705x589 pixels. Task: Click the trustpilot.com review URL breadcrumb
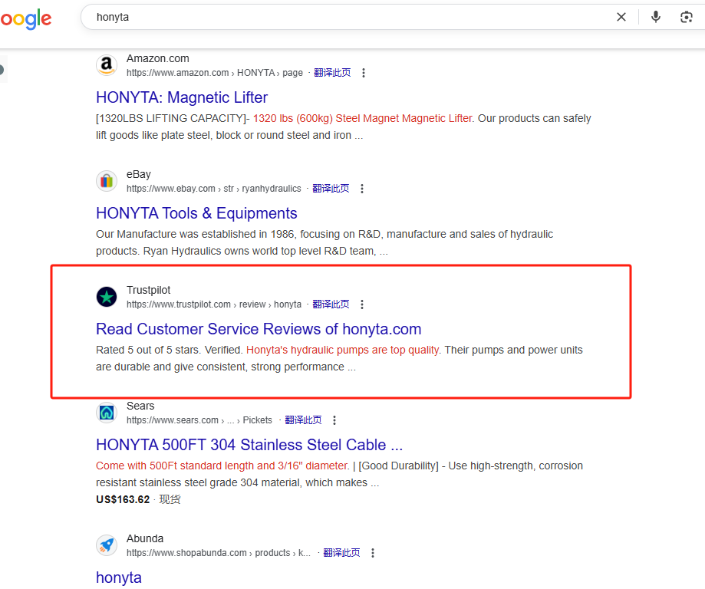coord(213,304)
